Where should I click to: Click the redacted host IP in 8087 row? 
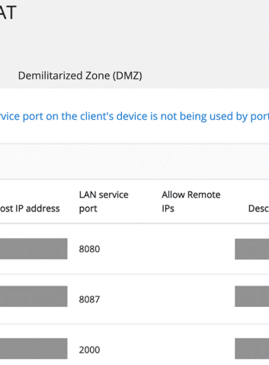34,296
